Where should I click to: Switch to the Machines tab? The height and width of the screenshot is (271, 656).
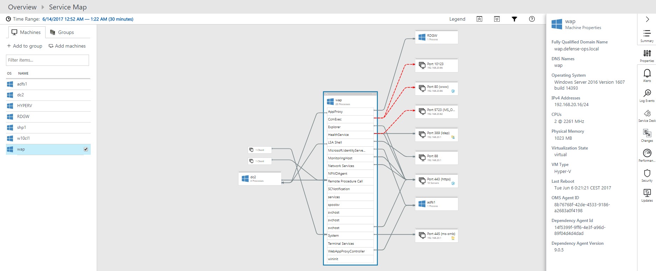click(x=27, y=32)
